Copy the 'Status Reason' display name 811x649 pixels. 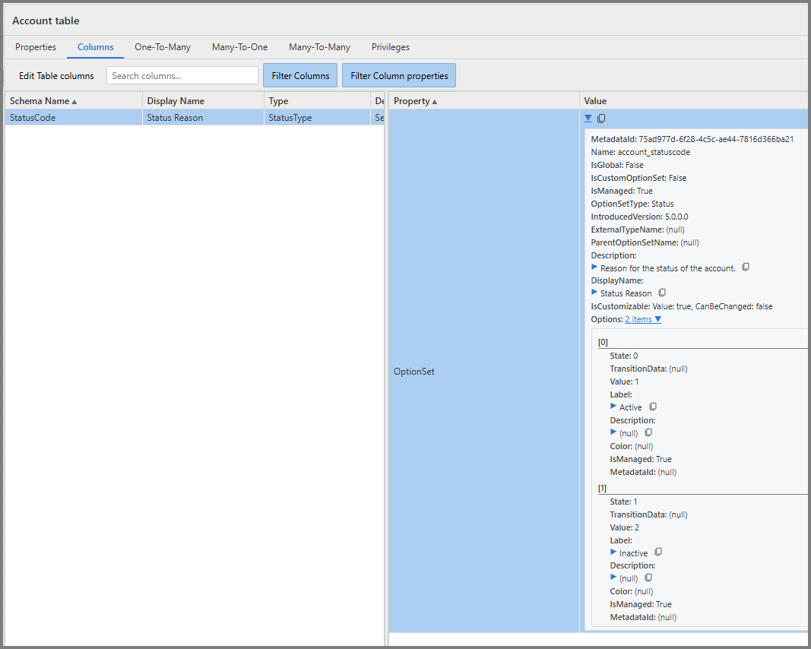coord(662,292)
